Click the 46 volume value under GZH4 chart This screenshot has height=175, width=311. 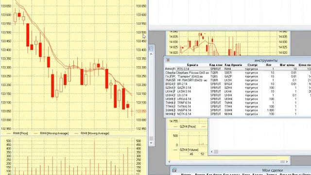tap(191, 154)
